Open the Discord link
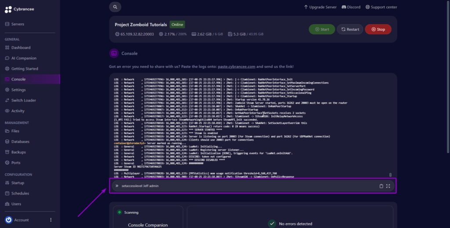450x228 pixels. [x=351, y=7]
